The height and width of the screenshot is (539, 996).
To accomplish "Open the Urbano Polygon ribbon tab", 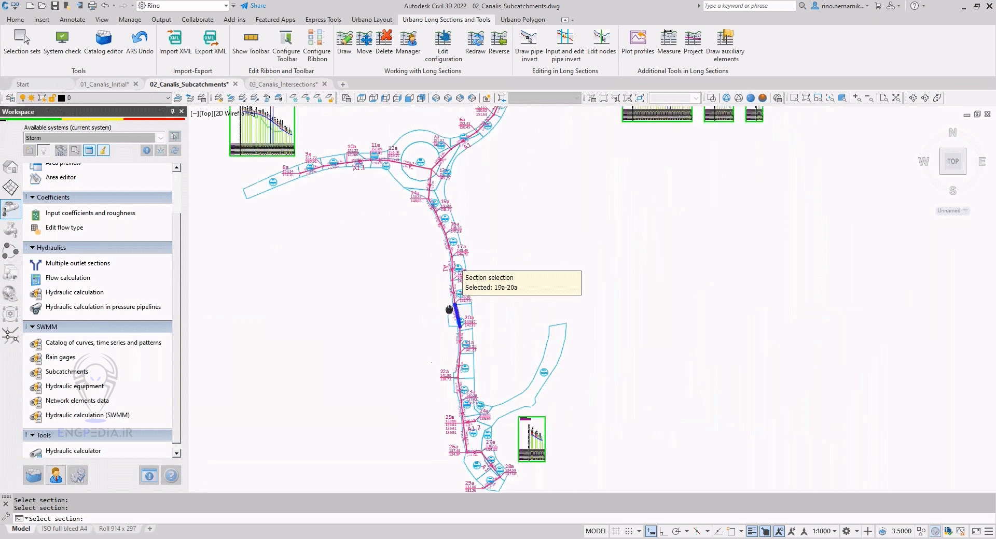I will (522, 20).
